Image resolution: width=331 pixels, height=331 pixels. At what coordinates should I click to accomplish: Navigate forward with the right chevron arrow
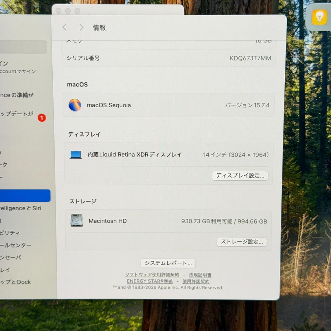81,27
